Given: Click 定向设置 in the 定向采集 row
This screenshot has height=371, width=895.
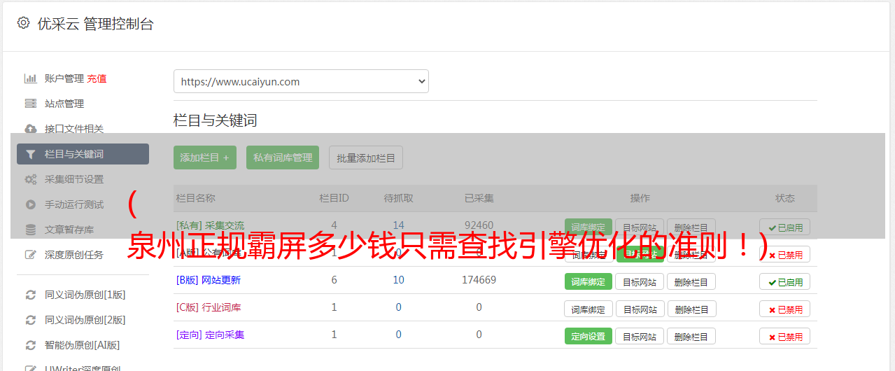Looking at the screenshot, I should [x=589, y=336].
